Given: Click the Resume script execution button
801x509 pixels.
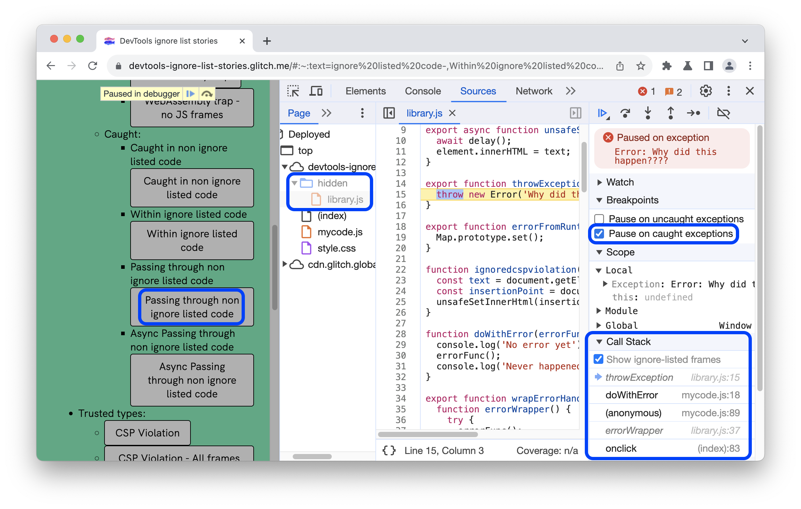Looking at the screenshot, I should tap(604, 112).
